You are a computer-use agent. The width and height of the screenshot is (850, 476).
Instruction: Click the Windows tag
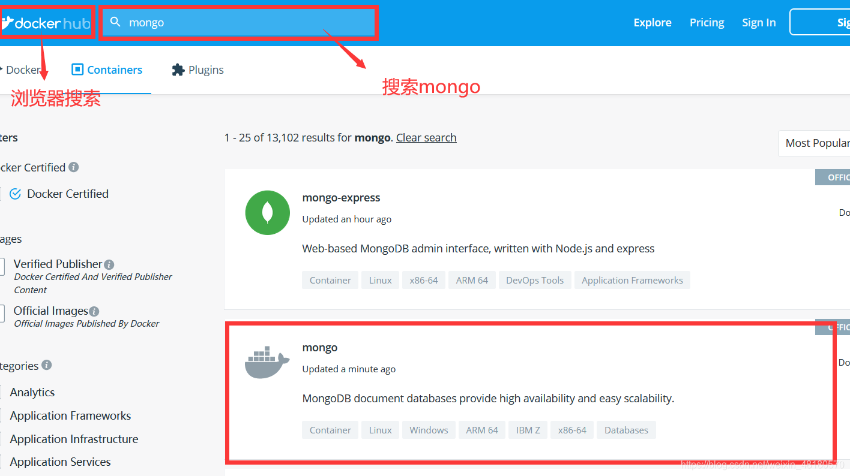[x=429, y=430]
